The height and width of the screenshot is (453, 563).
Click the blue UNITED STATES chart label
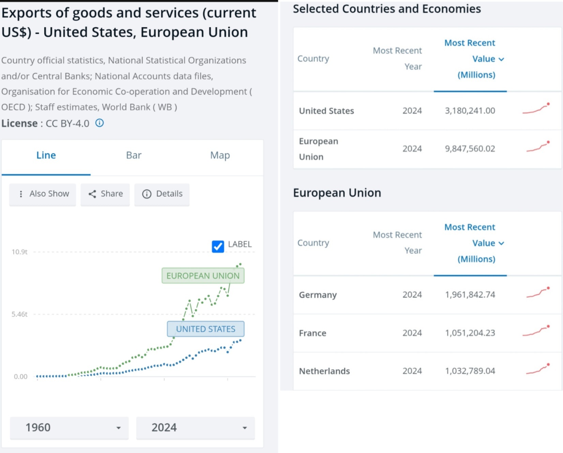click(206, 329)
